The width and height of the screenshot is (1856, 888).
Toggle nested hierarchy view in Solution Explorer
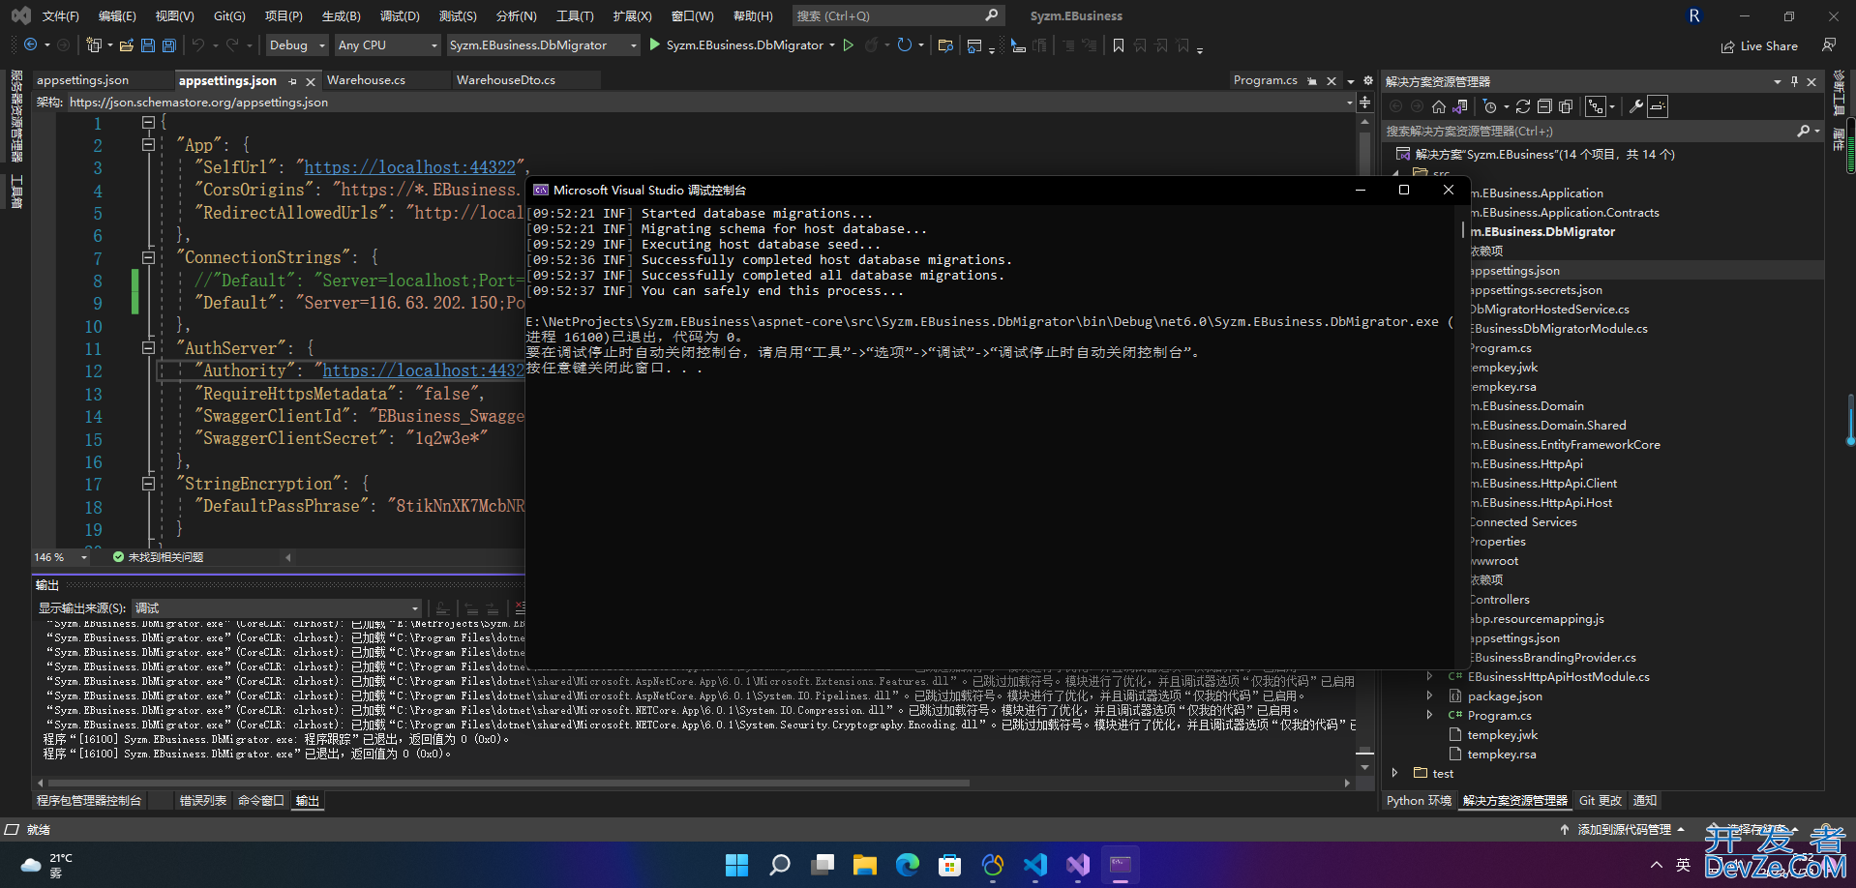pos(1596,106)
